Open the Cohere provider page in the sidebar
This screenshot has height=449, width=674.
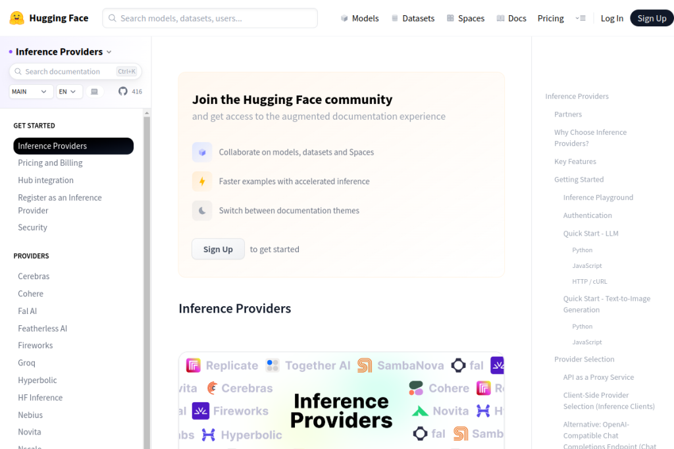[30, 294]
